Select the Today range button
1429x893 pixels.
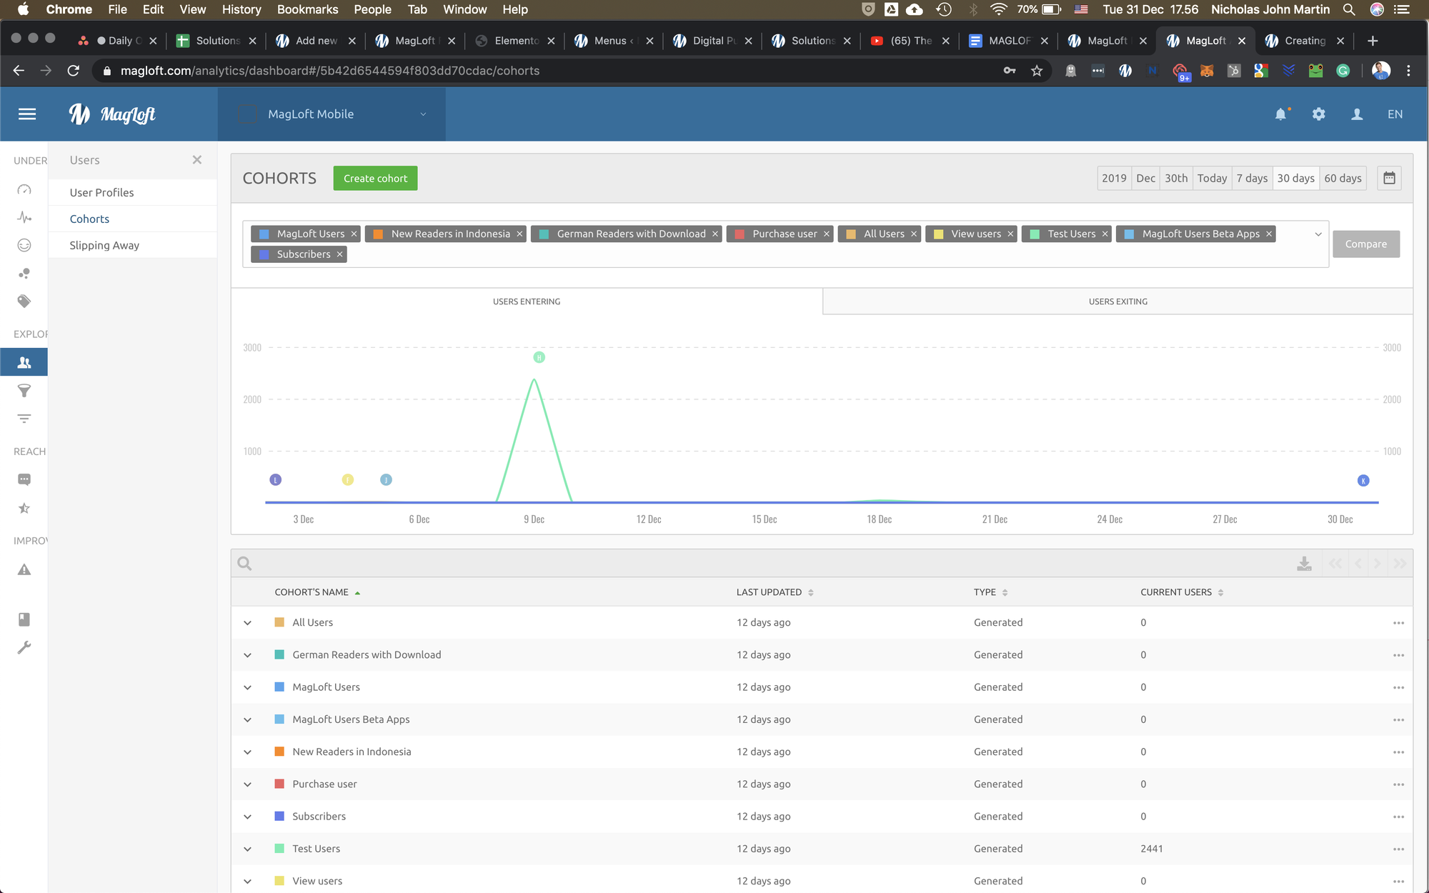point(1212,178)
